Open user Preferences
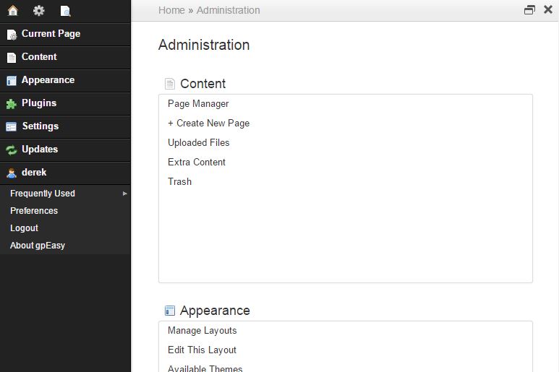This screenshot has height=372, width=559. point(34,211)
